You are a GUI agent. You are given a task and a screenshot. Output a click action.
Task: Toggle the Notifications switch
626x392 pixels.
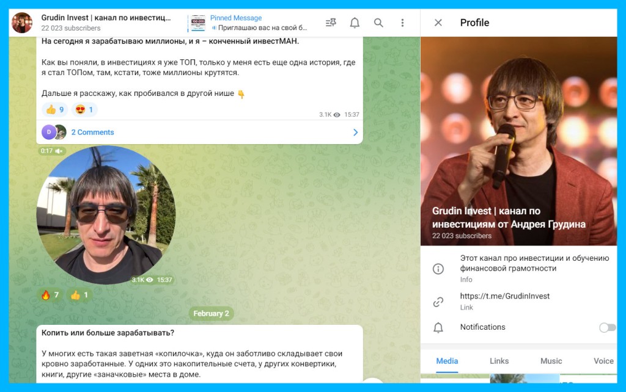pyautogui.click(x=607, y=327)
